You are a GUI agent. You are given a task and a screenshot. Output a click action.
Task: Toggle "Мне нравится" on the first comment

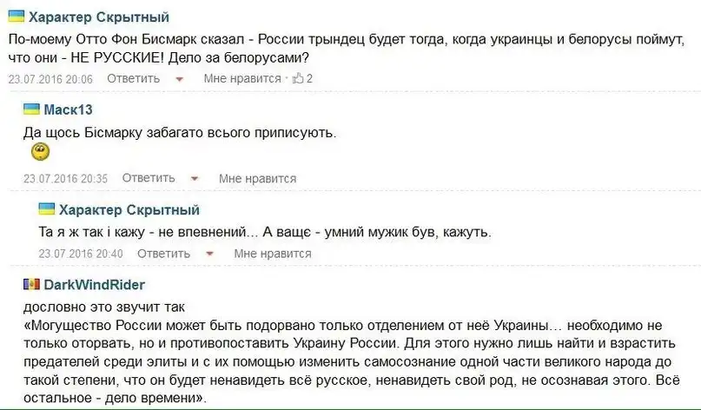pyautogui.click(x=242, y=78)
